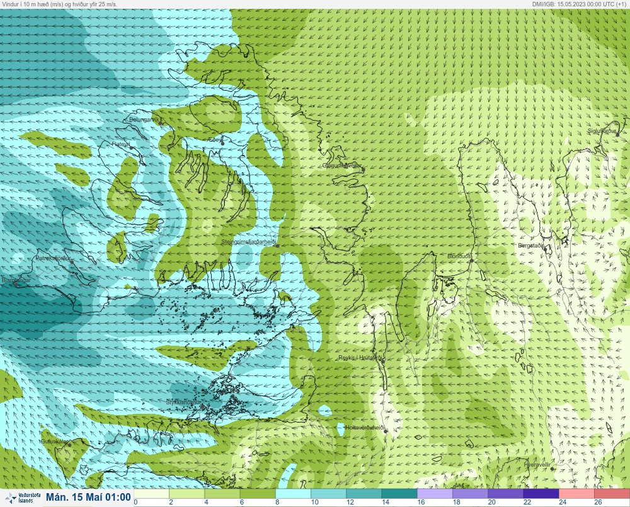
Task: Click the Æðey station marker
Action: tap(222, 143)
